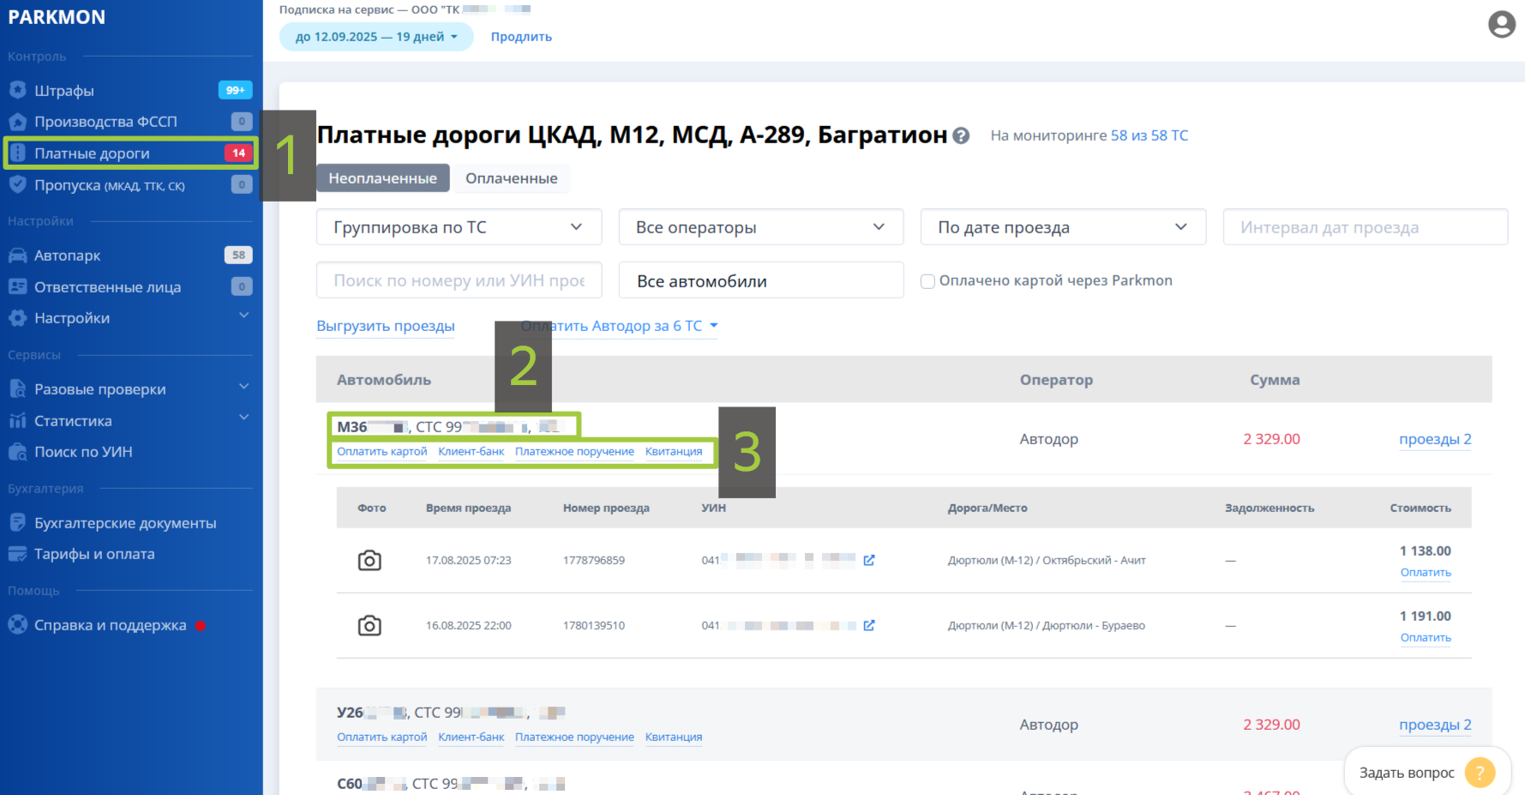Click Ответственные лица sidebar icon
The height and width of the screenshot is (795, 1525).
tap(17, 286)
